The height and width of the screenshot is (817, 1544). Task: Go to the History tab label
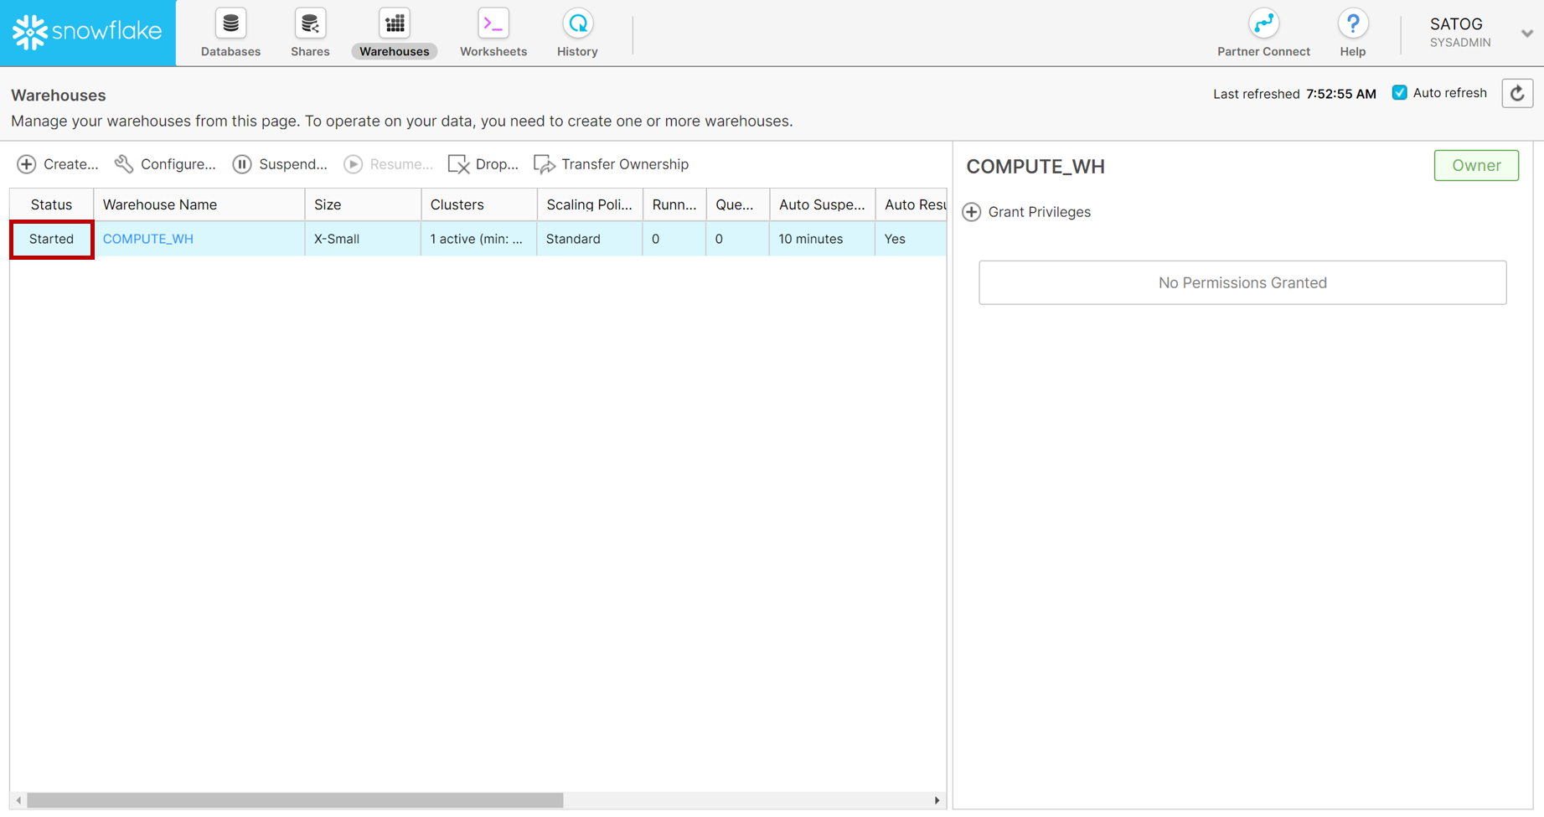click(577, 51)
